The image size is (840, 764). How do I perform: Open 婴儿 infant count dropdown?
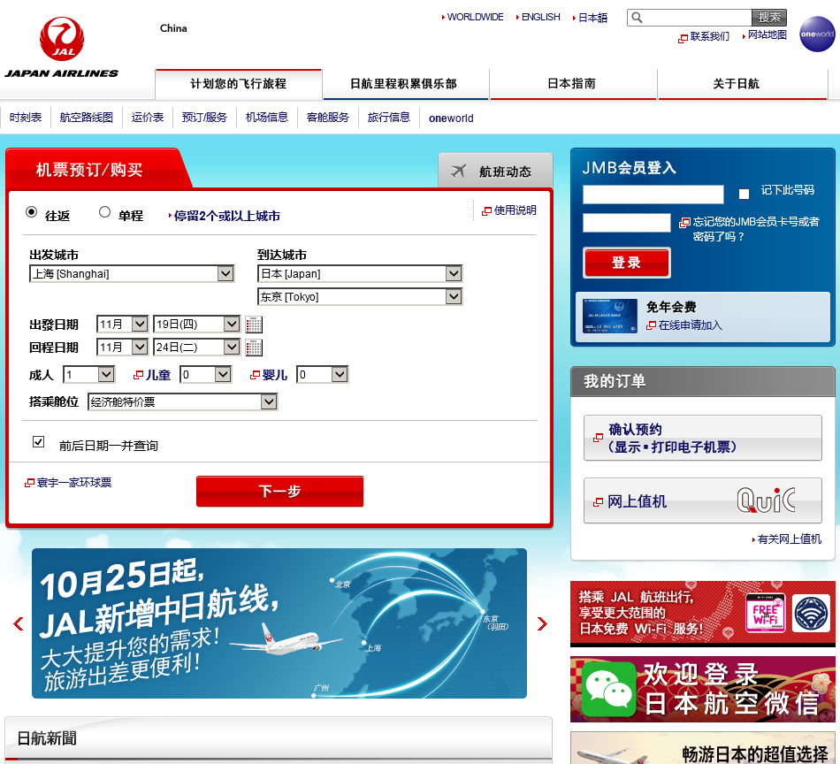point(323,374)
